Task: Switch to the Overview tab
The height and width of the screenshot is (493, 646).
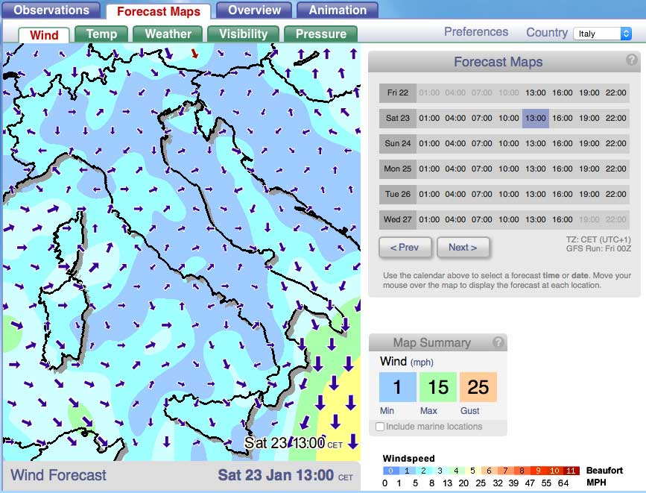Action: point(254,10)
